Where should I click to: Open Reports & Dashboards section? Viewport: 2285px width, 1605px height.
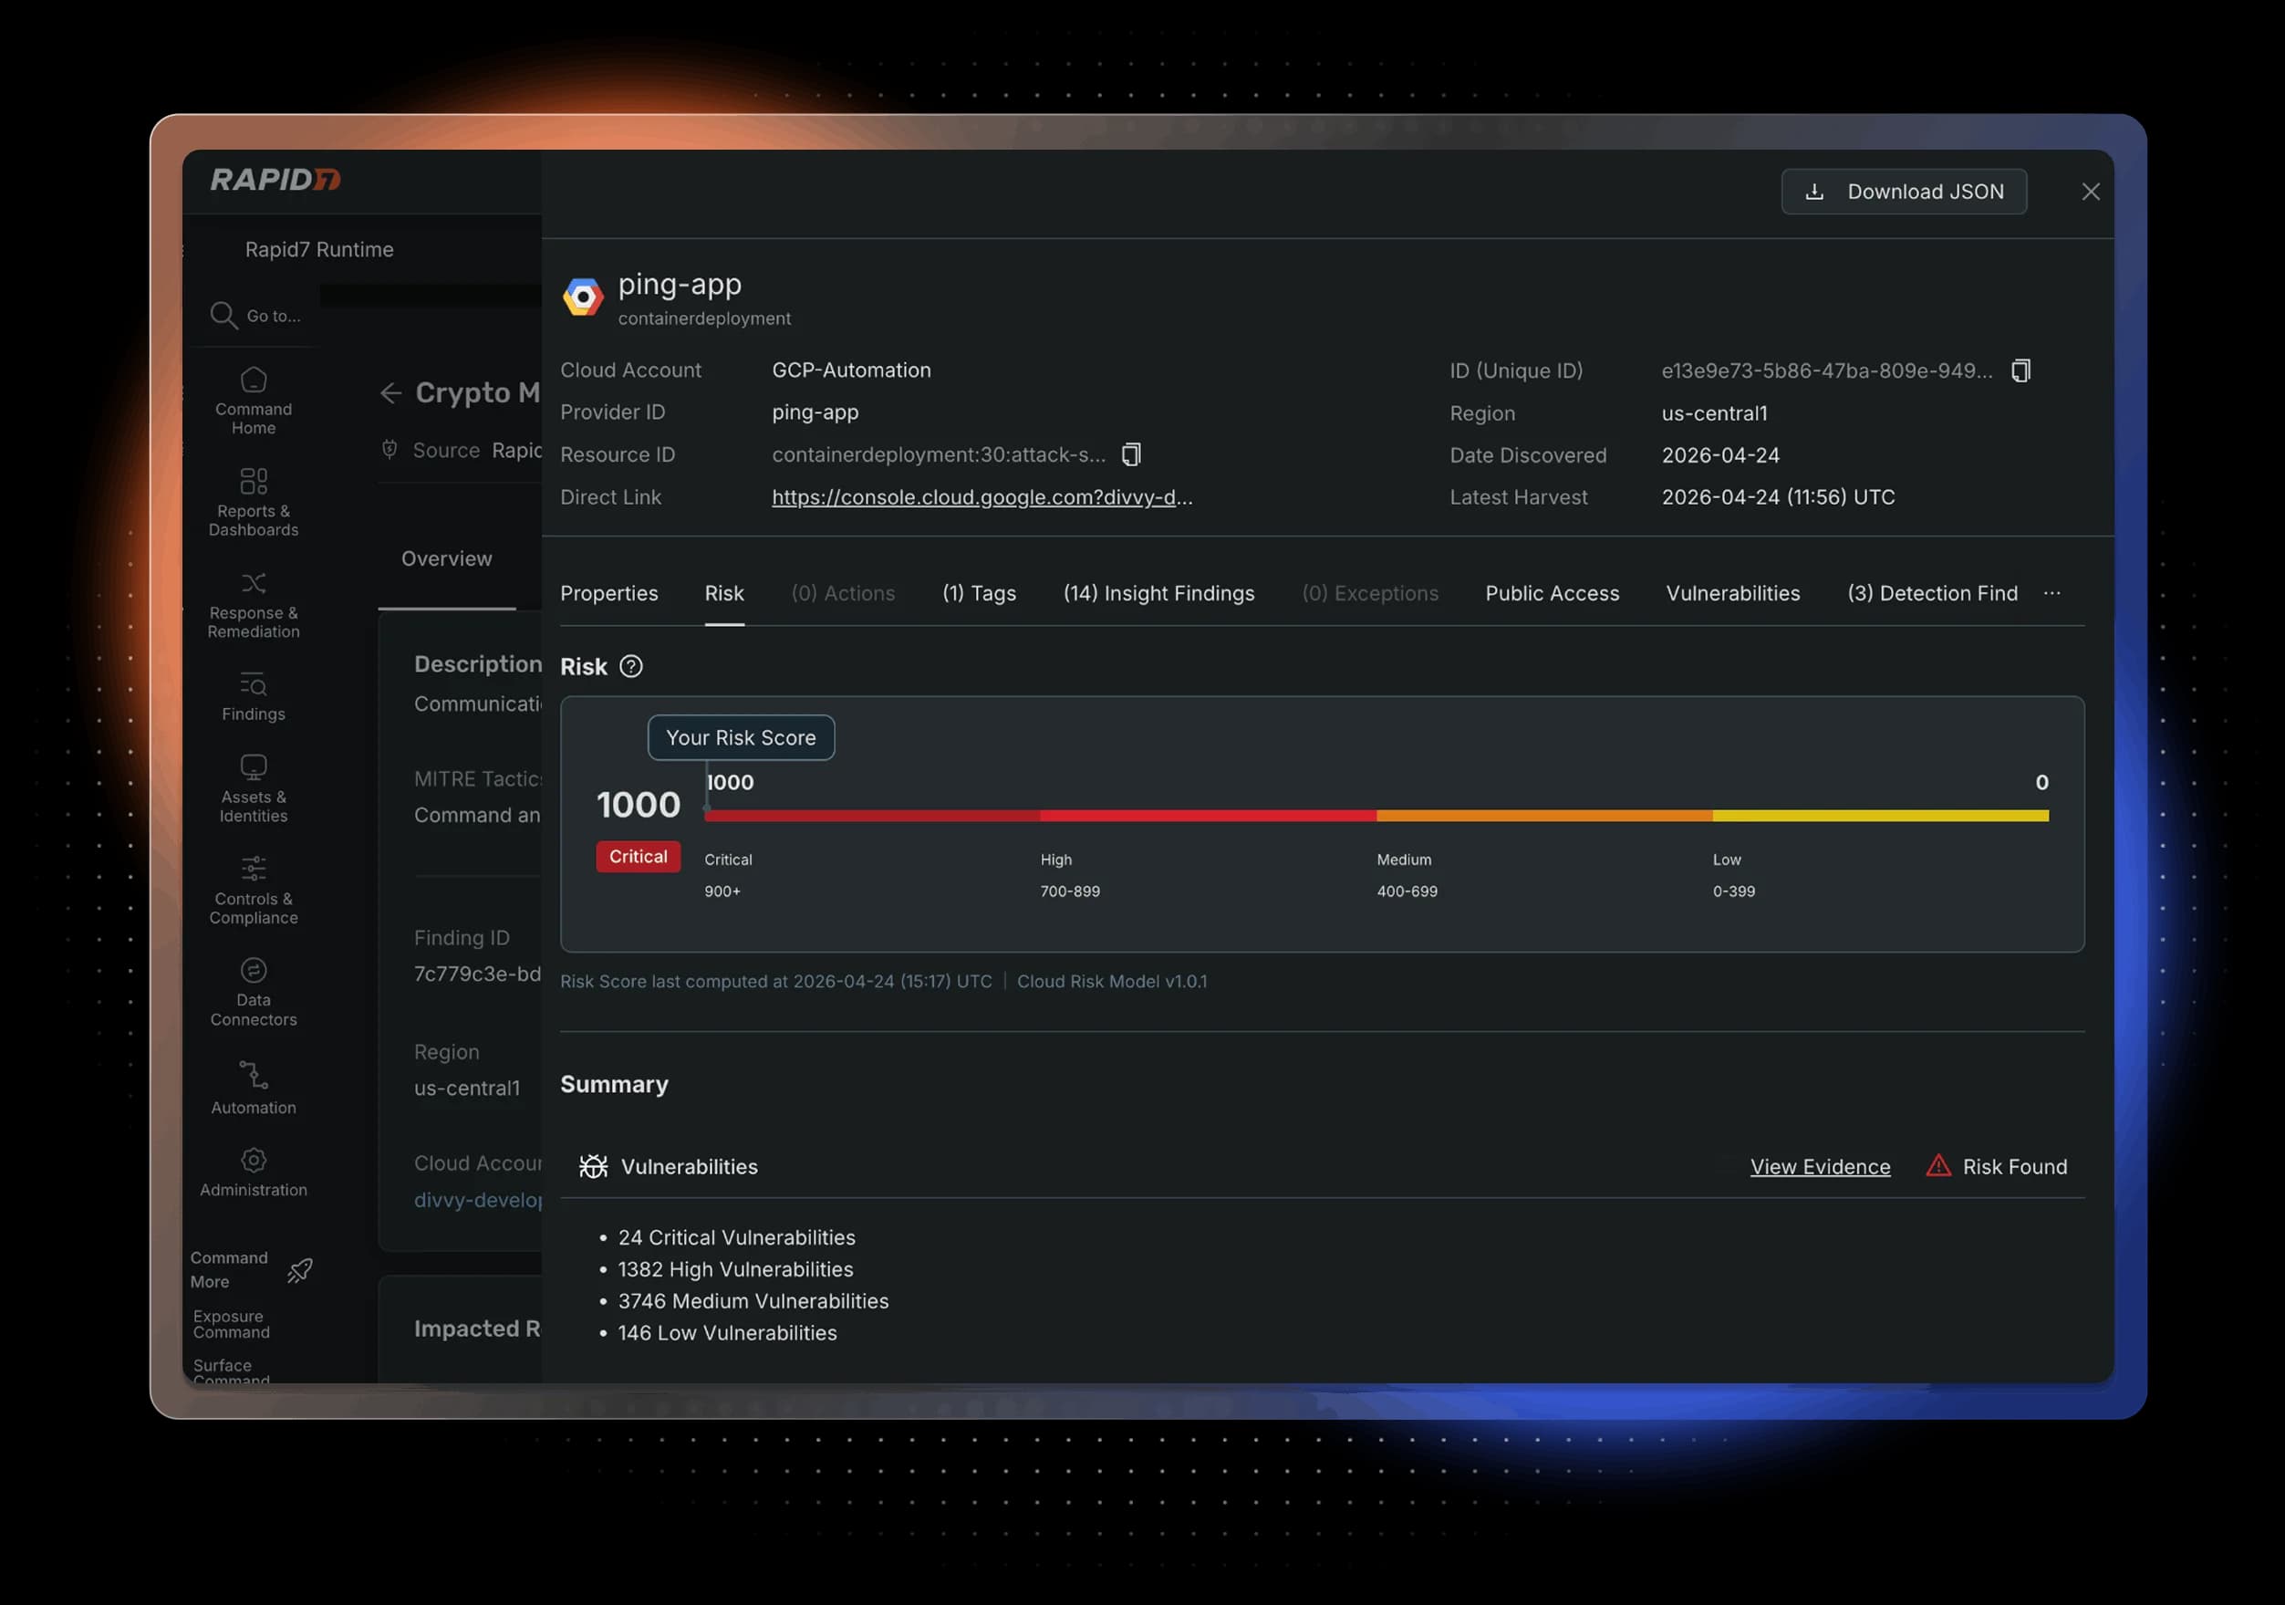(253, 503)
